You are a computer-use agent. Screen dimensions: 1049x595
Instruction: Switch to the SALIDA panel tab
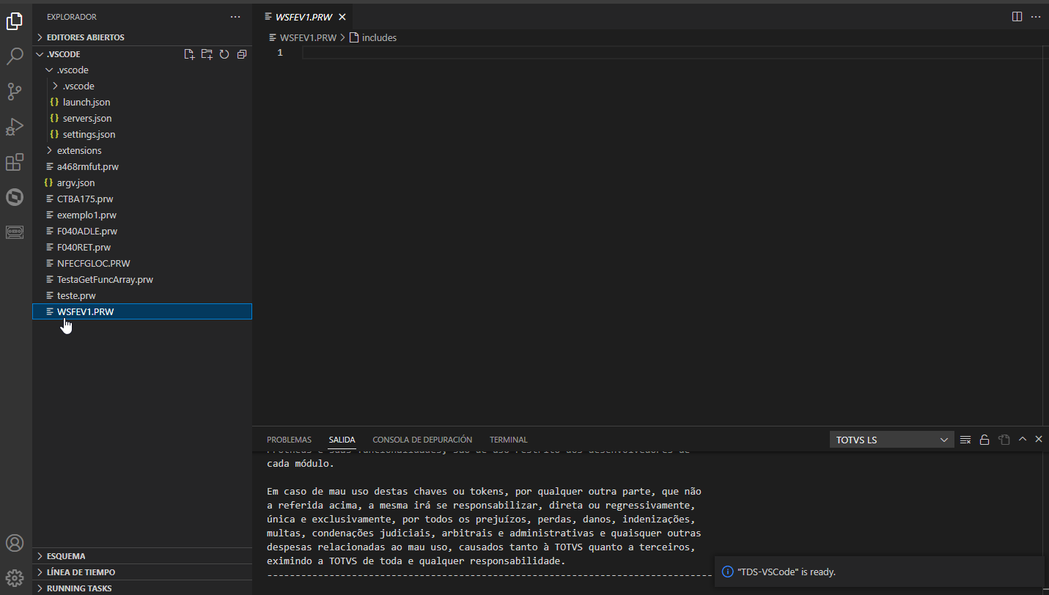pos(342,440)
